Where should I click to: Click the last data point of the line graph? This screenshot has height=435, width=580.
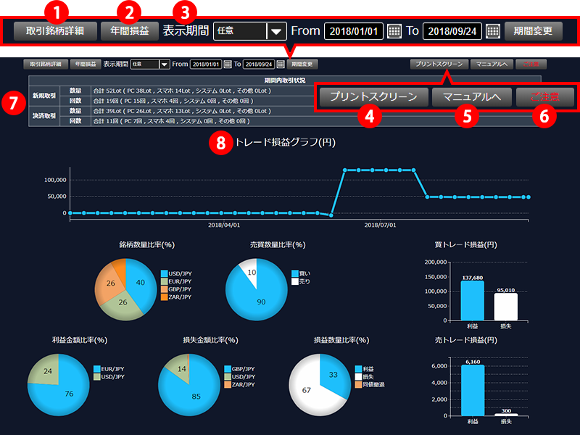point(529,197)
